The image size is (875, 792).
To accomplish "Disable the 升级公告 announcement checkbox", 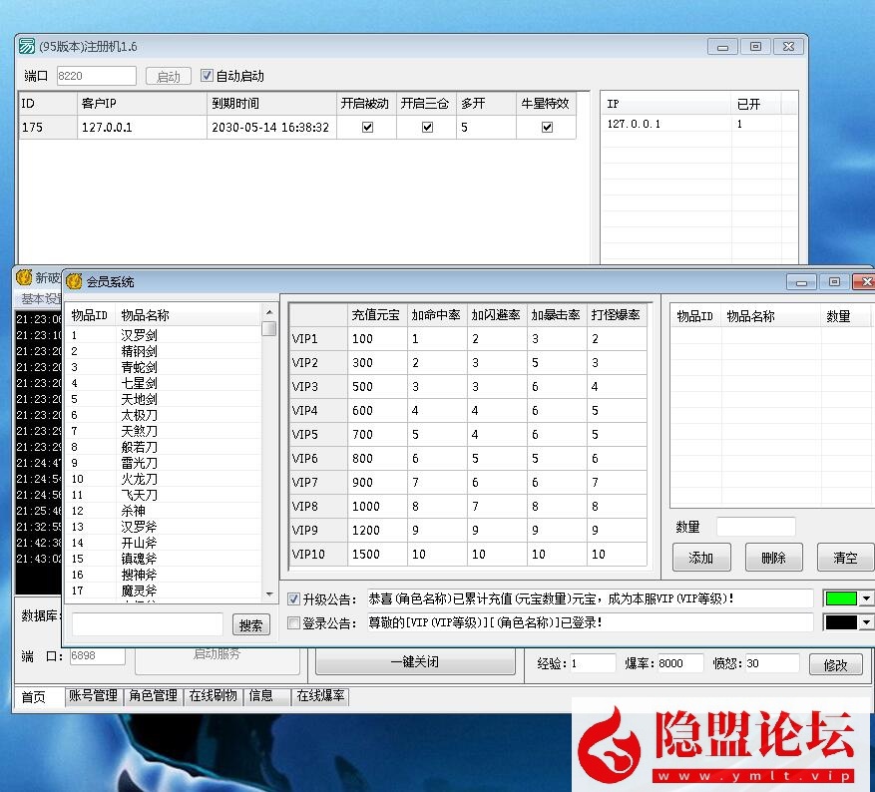I will tap(293, 598).
